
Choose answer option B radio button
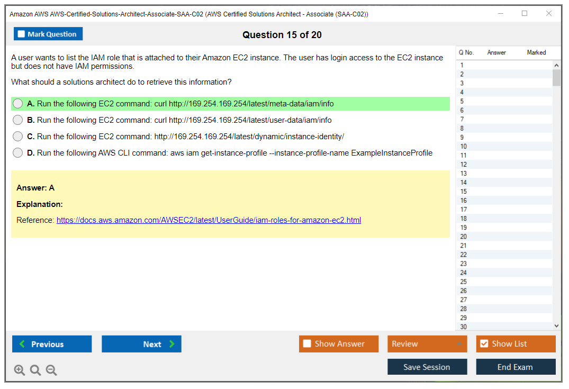(18, 120)
